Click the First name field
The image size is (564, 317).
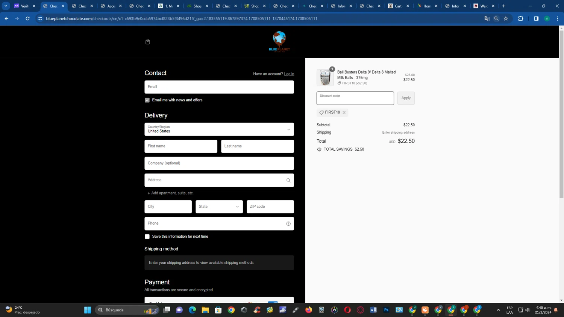click(x=181, y=146)
